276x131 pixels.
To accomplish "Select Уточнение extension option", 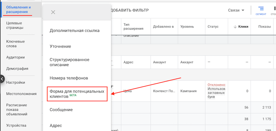I will pos(60,46).
